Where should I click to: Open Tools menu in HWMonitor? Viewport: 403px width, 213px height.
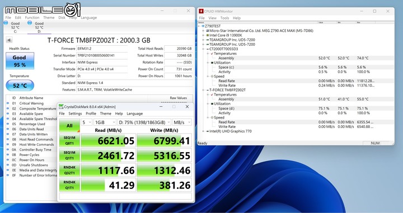coord(224,18)
